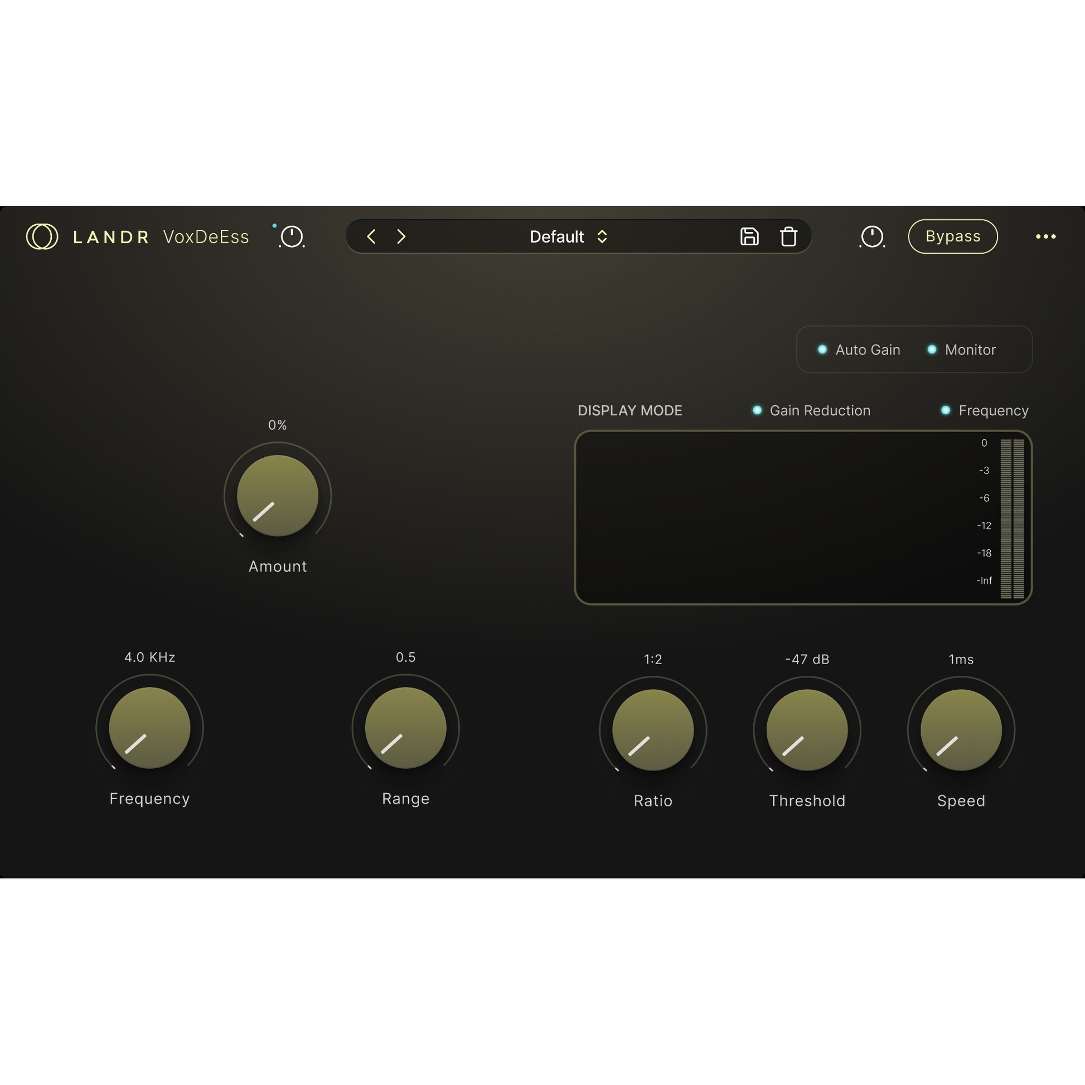
Task: Click the preset up-down chevrons
Action: pos(602,236)
